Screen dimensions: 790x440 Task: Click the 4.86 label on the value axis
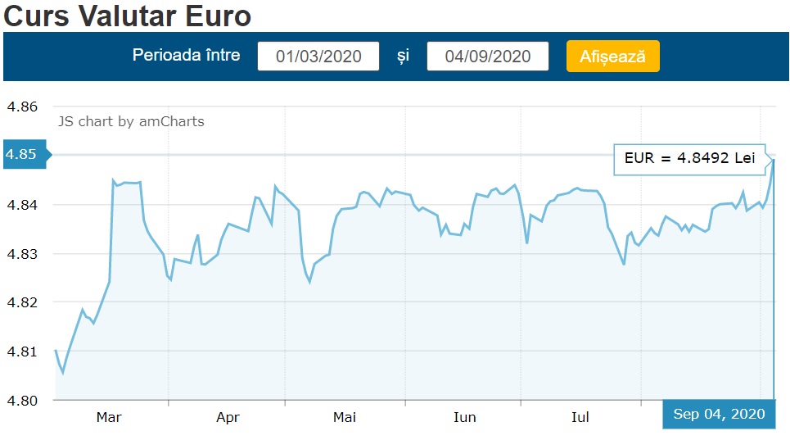tap(22, 107)
